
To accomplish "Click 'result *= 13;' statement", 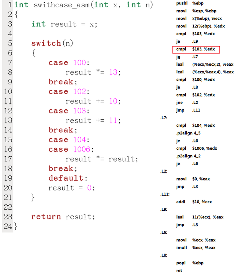I will coord(93,72).
